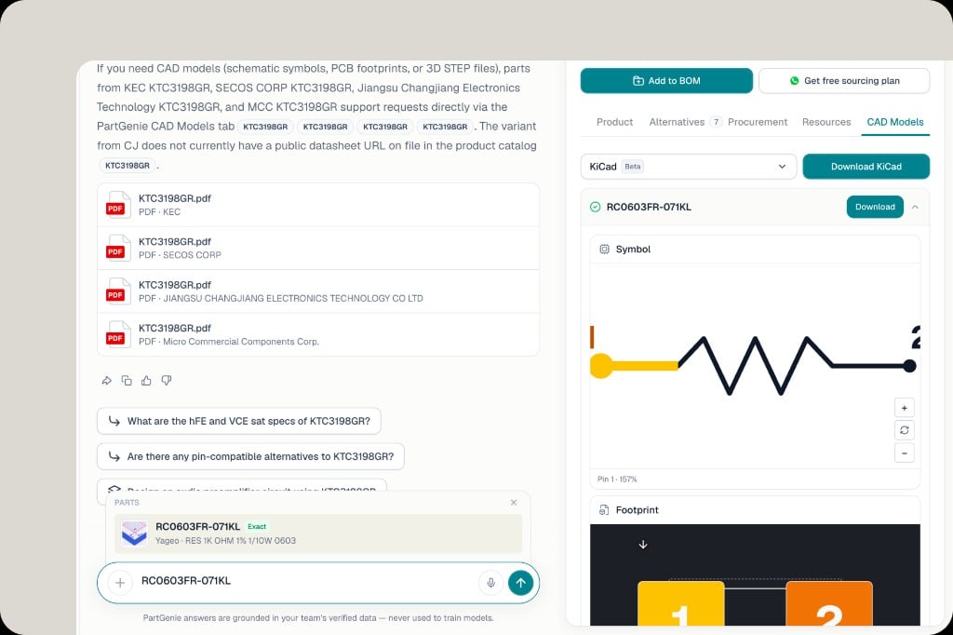Click the Footprint file icon
This screenshot has height=635, width=953.
pos(604,510)
